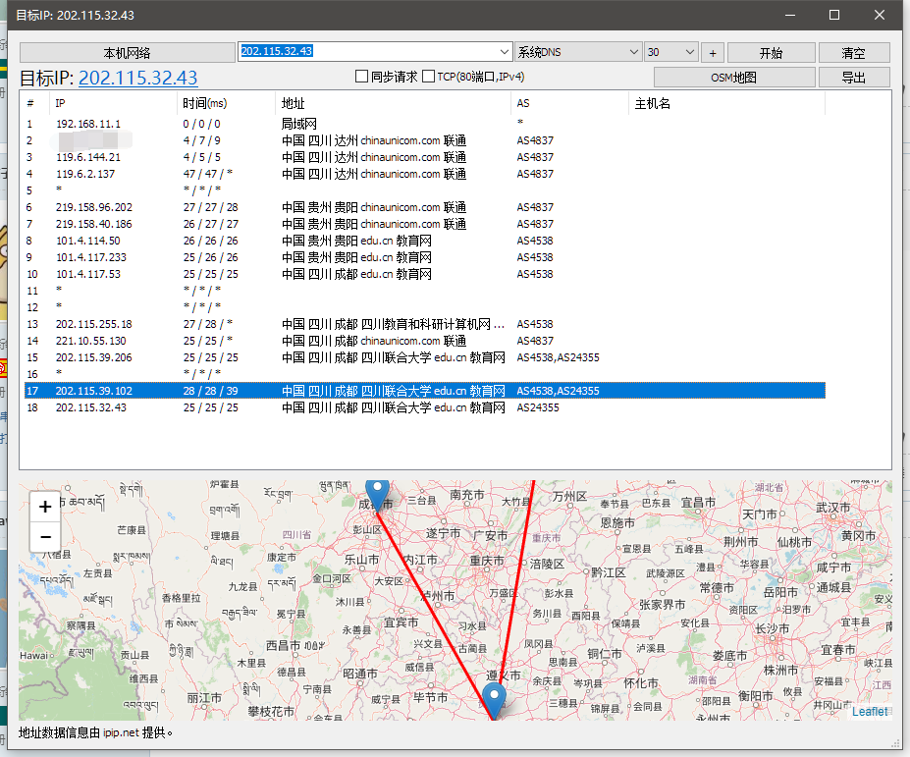Sort by the 主机名 column header
The image size is (910, 757).
click(726, 103)
